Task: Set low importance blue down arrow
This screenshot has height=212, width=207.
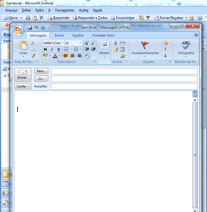Action: click(x=165, y=56)
